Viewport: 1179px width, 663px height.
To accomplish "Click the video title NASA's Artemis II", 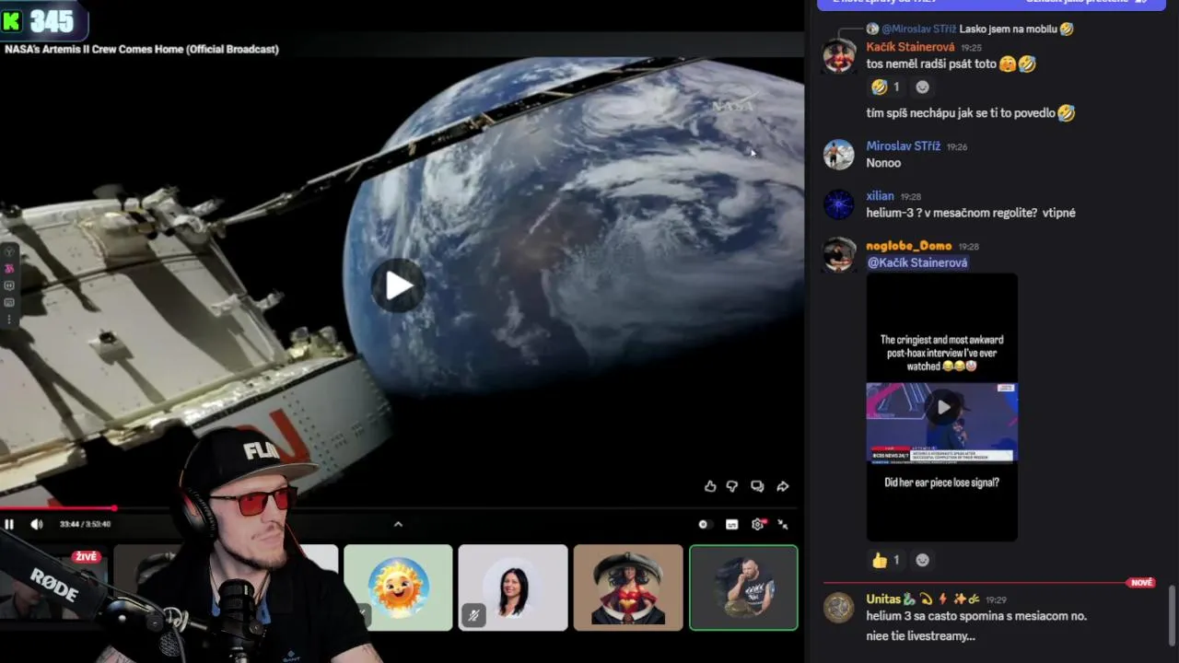I will pyautogui.click(x=142, y=49).
